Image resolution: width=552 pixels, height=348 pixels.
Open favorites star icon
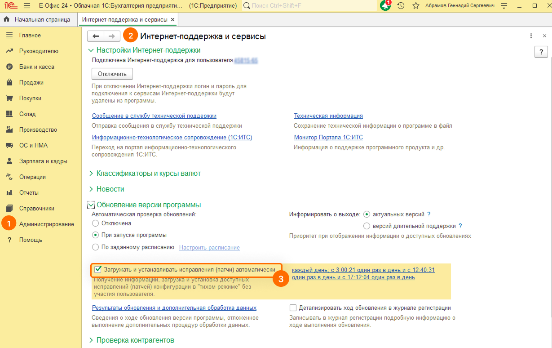(416, 6)
